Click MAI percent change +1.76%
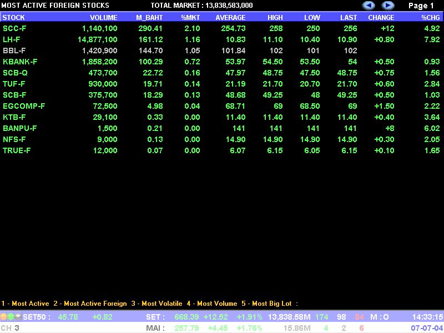Viewport: 444px width, 333px height. coord(249,328)
